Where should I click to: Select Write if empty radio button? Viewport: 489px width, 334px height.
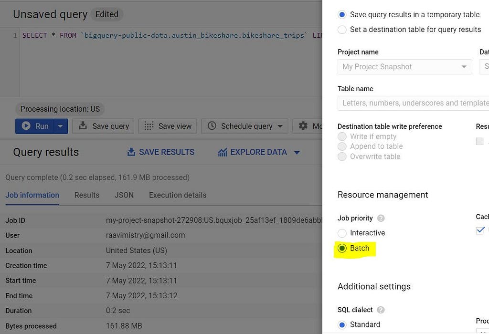(x=342, y=136)
